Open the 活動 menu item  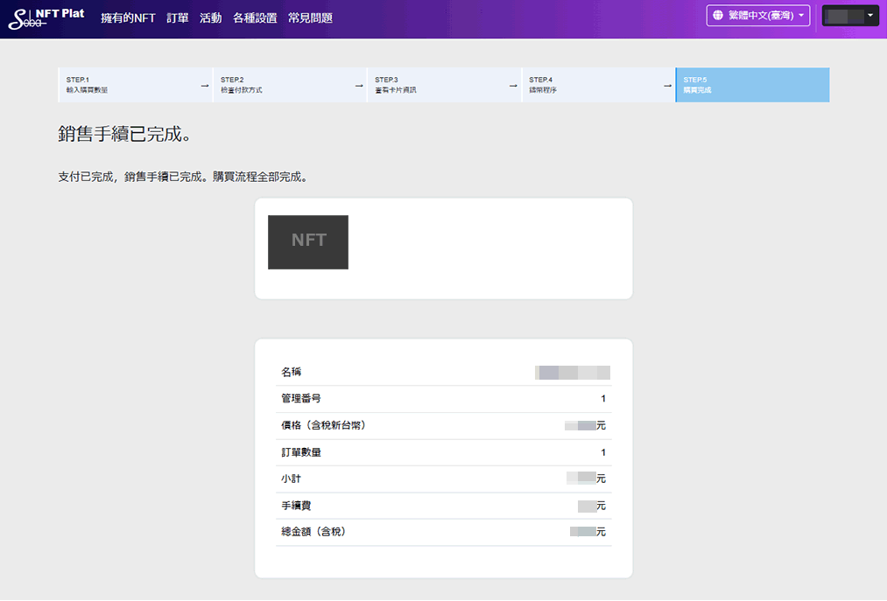coord(210,17)
